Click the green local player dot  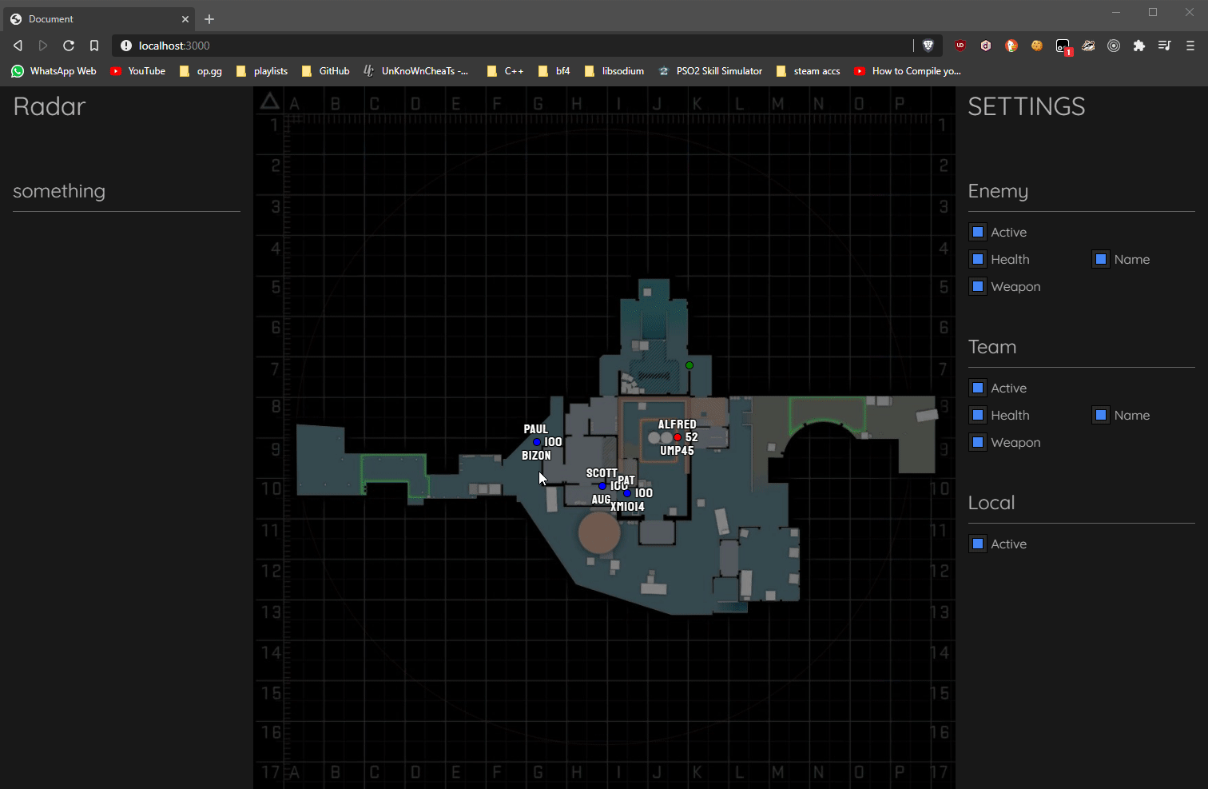(689, 365)
